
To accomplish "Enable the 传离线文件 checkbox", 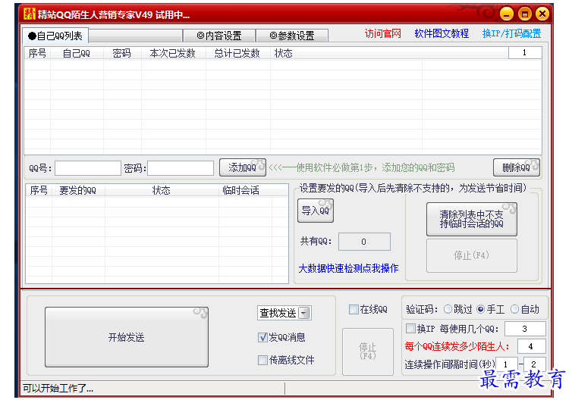I will [263, 360].
